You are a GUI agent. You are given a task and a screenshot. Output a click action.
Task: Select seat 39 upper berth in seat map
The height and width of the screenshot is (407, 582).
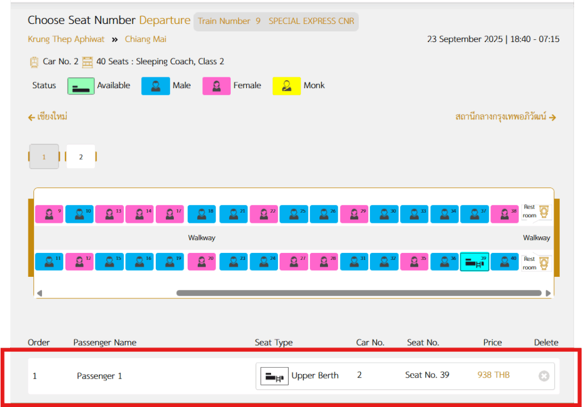474,262
